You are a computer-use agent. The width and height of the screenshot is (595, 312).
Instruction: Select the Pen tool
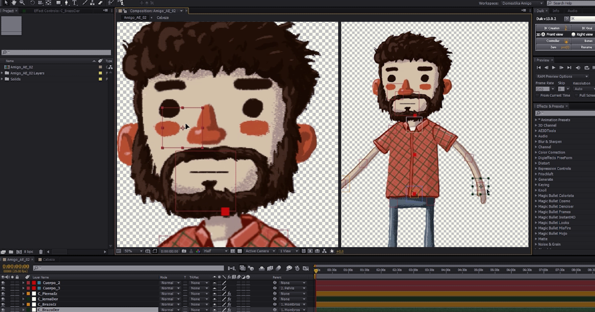[x=66, y=2]
